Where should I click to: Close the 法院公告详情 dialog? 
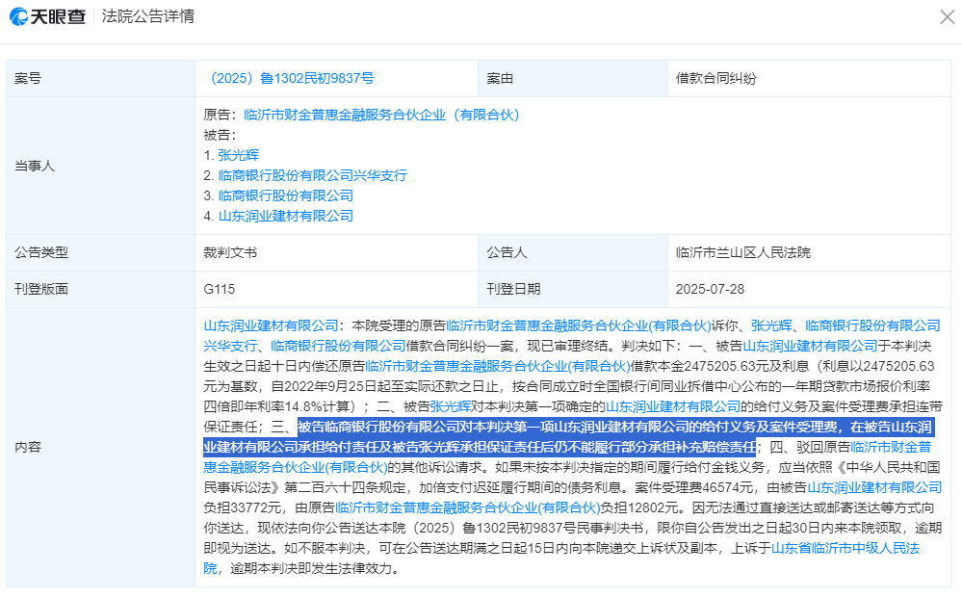click(x=948, y=16)
